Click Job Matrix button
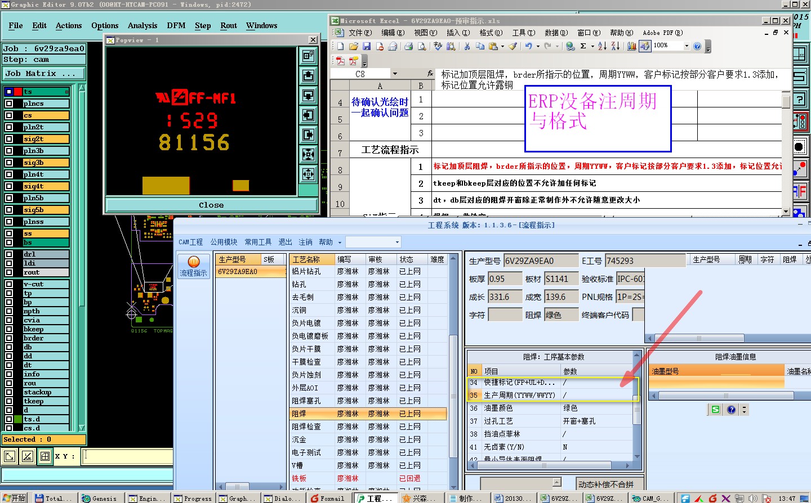 click(x=44, y=74)
